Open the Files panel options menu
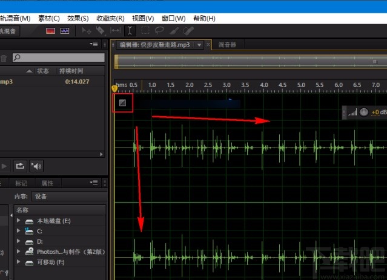 coord(94,44)
